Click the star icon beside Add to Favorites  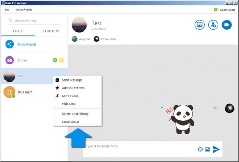(57, 88)
